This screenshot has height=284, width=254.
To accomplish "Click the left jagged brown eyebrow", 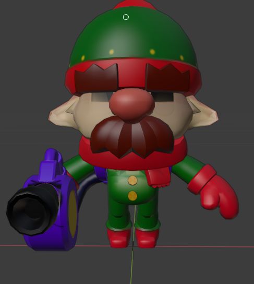I will pos(96,78).
